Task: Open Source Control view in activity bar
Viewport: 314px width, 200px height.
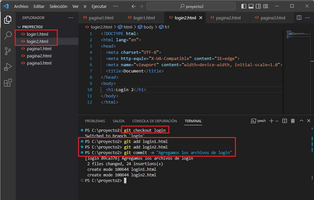Action: tap(8, 51)
